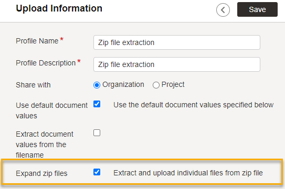The image size is (285, 189).
Task: Select the Organization radio button
Action: (x=97, y=85)
